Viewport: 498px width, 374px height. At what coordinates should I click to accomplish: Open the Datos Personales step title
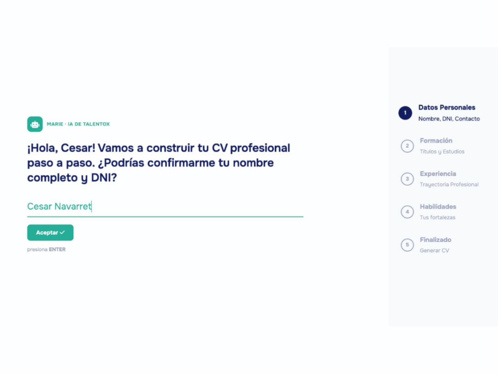[446, 108]
